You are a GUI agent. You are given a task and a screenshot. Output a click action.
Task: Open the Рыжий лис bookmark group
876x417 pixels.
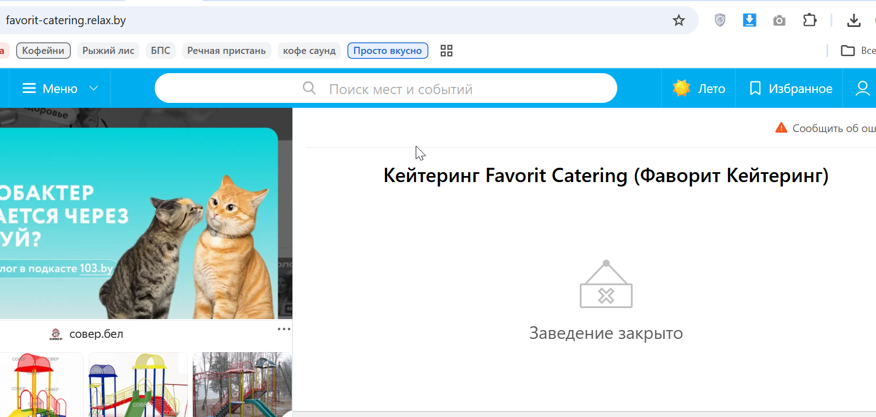coord(108,51)
